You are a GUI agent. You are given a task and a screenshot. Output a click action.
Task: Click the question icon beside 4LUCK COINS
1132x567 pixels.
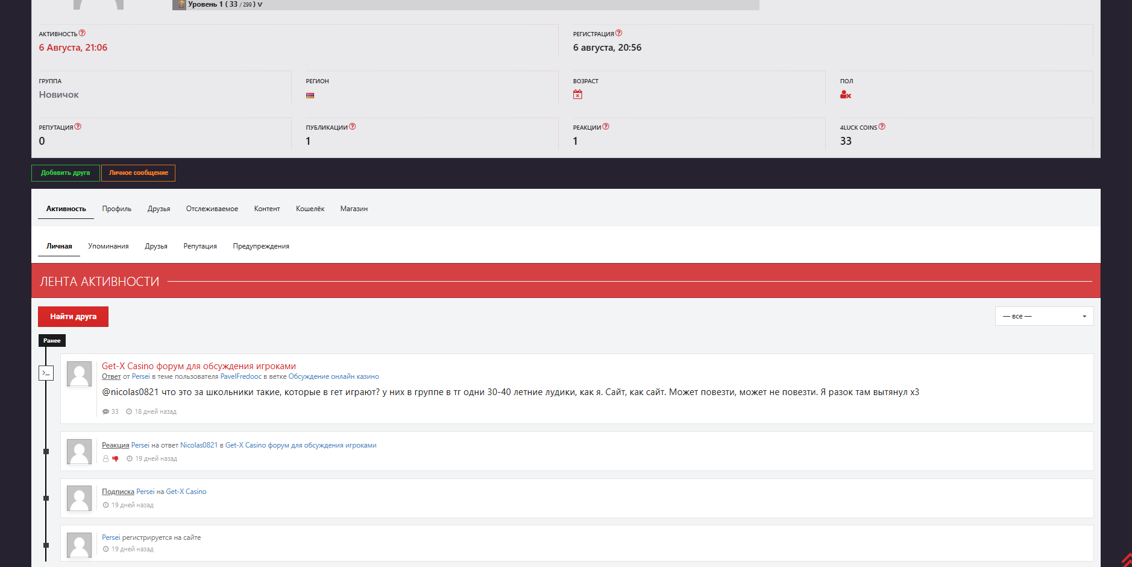882,127
